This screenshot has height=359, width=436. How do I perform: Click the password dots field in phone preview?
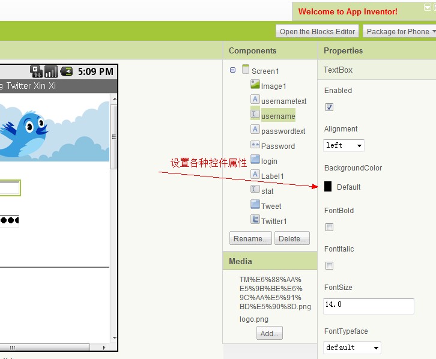pos(9,221)
